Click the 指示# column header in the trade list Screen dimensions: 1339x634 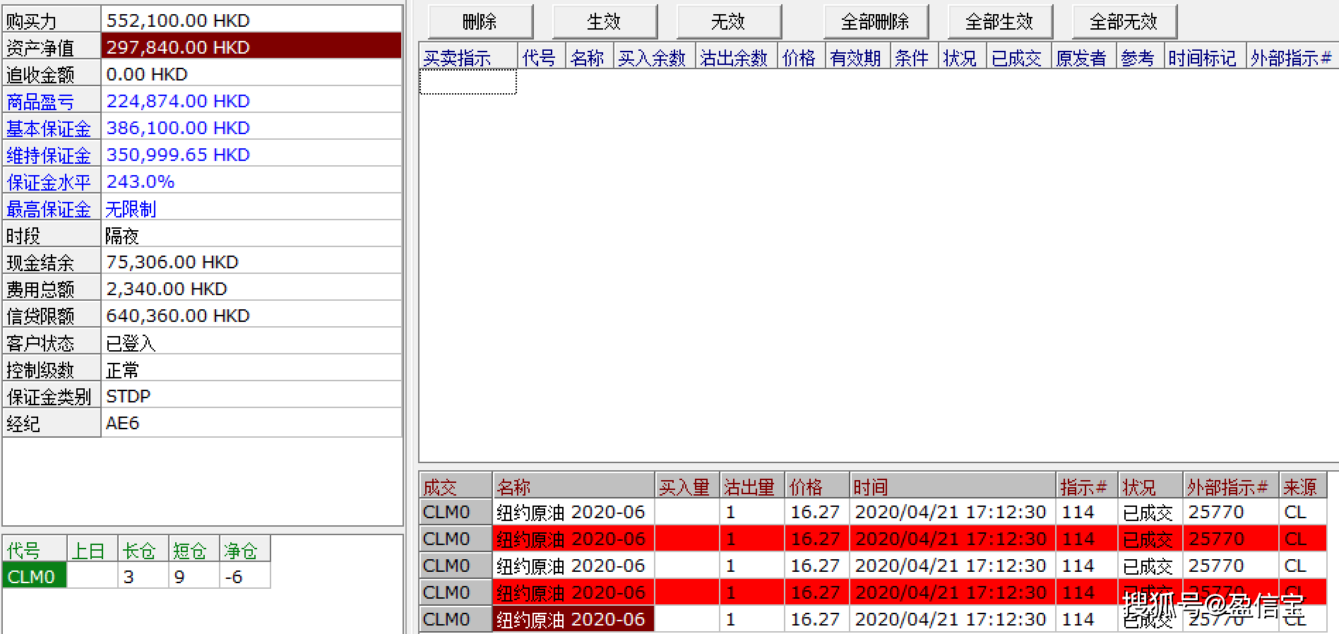1087,486
